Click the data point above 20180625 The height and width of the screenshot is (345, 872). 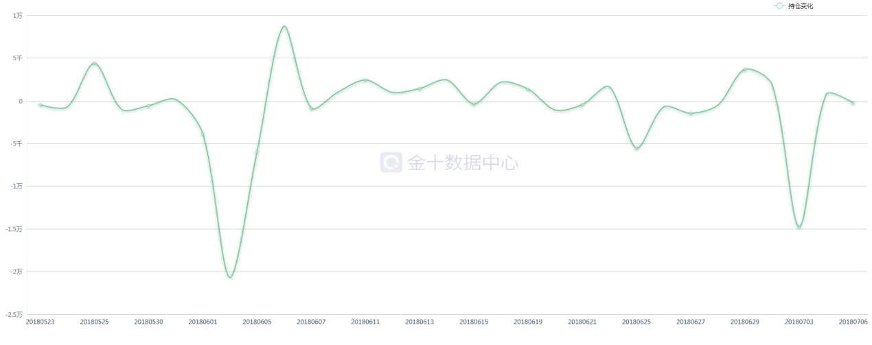tap(636, 148)
